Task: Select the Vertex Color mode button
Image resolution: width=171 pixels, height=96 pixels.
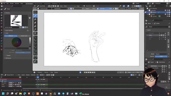Action: pos(24,36)
